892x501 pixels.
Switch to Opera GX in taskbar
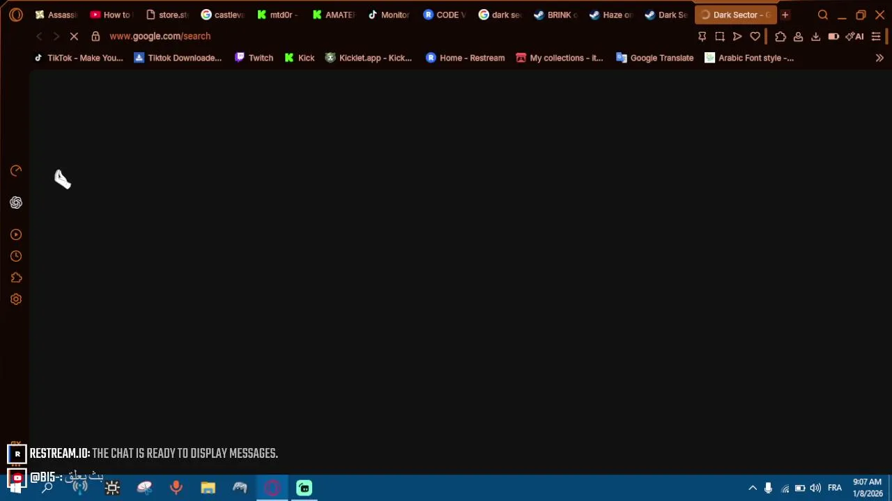tap(272, 488)
